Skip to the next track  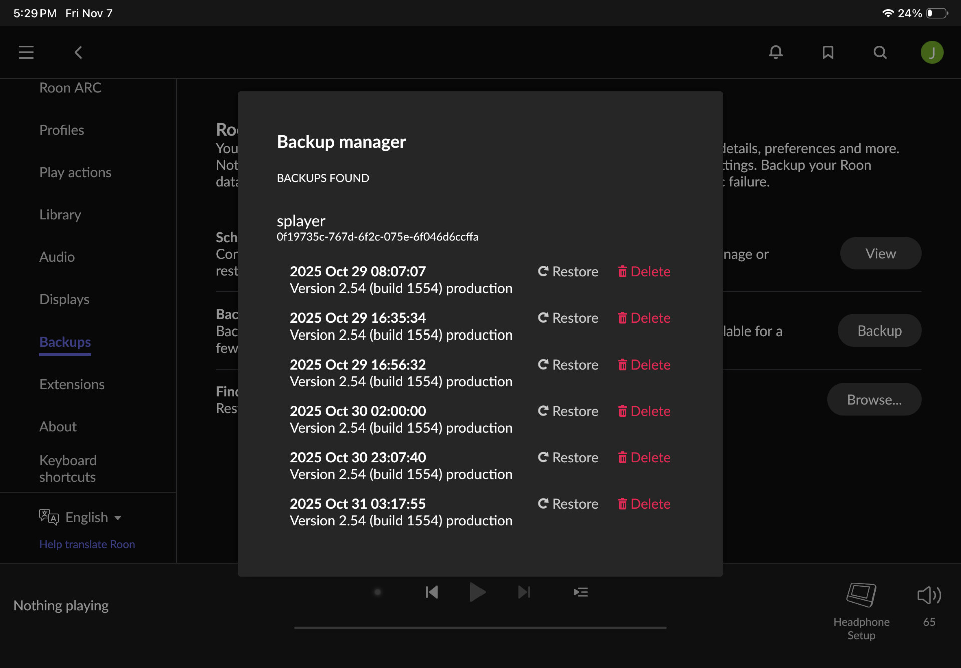click(524, 592)
